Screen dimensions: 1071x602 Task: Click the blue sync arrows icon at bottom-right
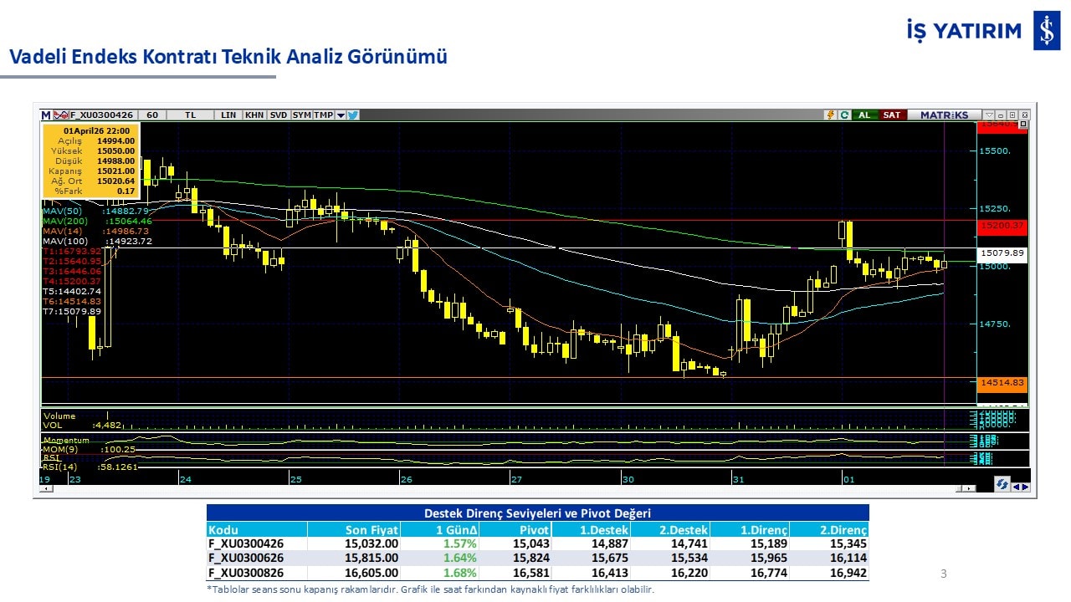point(1002,484)
